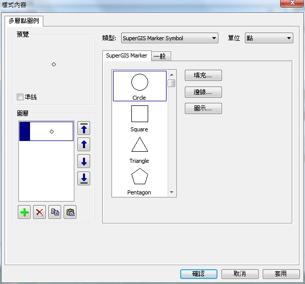Open 邊線... outline settings button

coord(203,92)
